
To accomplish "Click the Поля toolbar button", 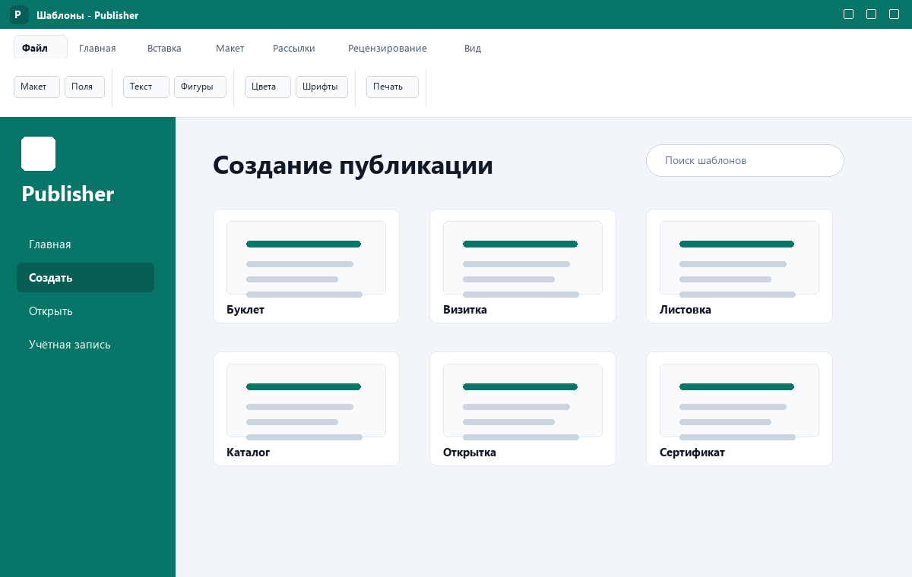I will [84, 87].
